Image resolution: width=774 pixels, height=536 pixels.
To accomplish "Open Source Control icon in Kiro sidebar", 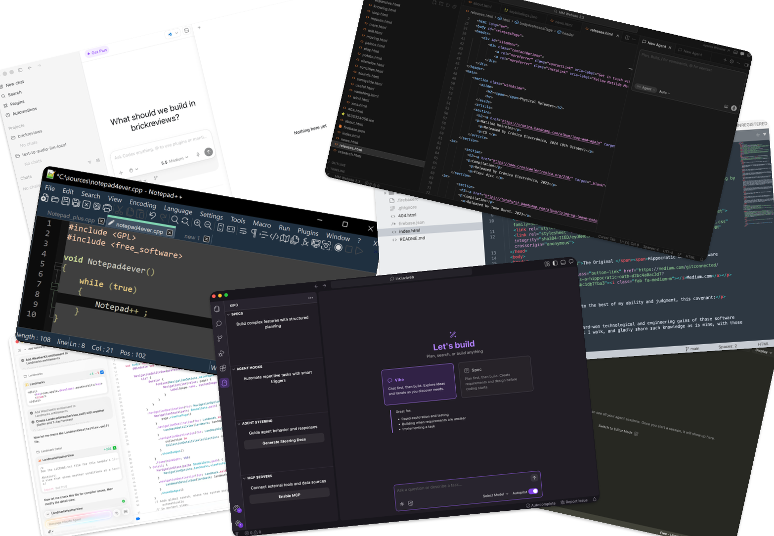I will click(x=220, y=338).
